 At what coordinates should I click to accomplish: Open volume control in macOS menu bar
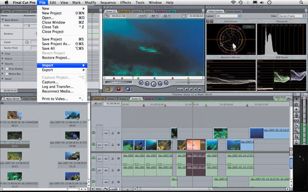click(262, 3)
